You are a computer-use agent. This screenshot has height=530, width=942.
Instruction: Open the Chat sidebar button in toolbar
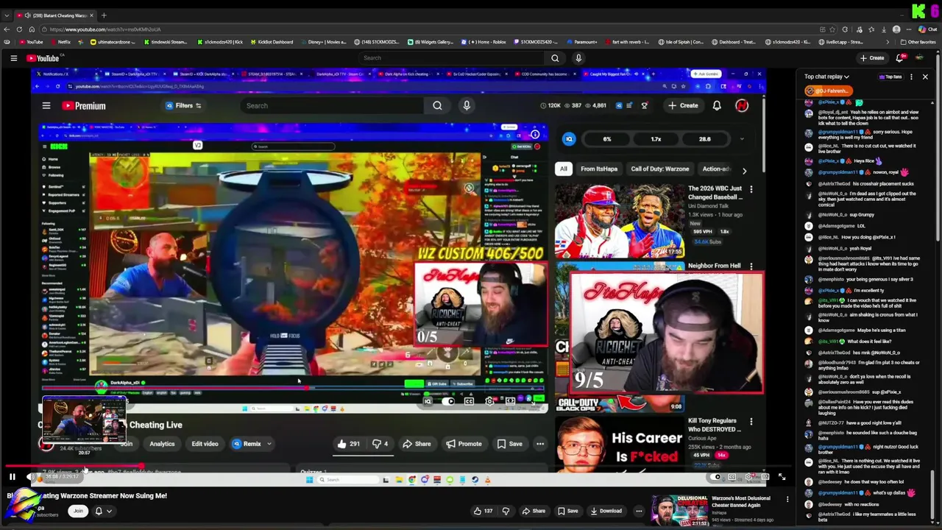tap(927, 29)
